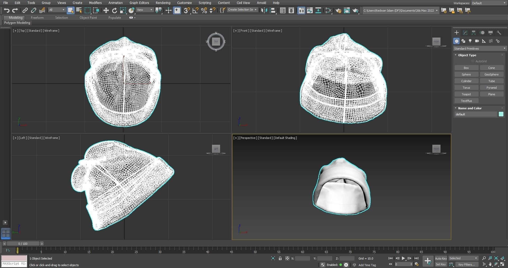Create a Teapot primitive
Viewport: 508px width, 268px height.
[466, 94]
